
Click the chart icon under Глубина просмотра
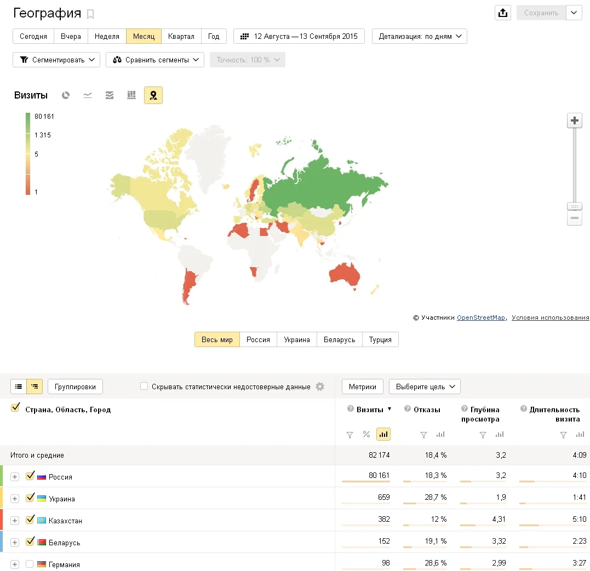pos(500,434)
